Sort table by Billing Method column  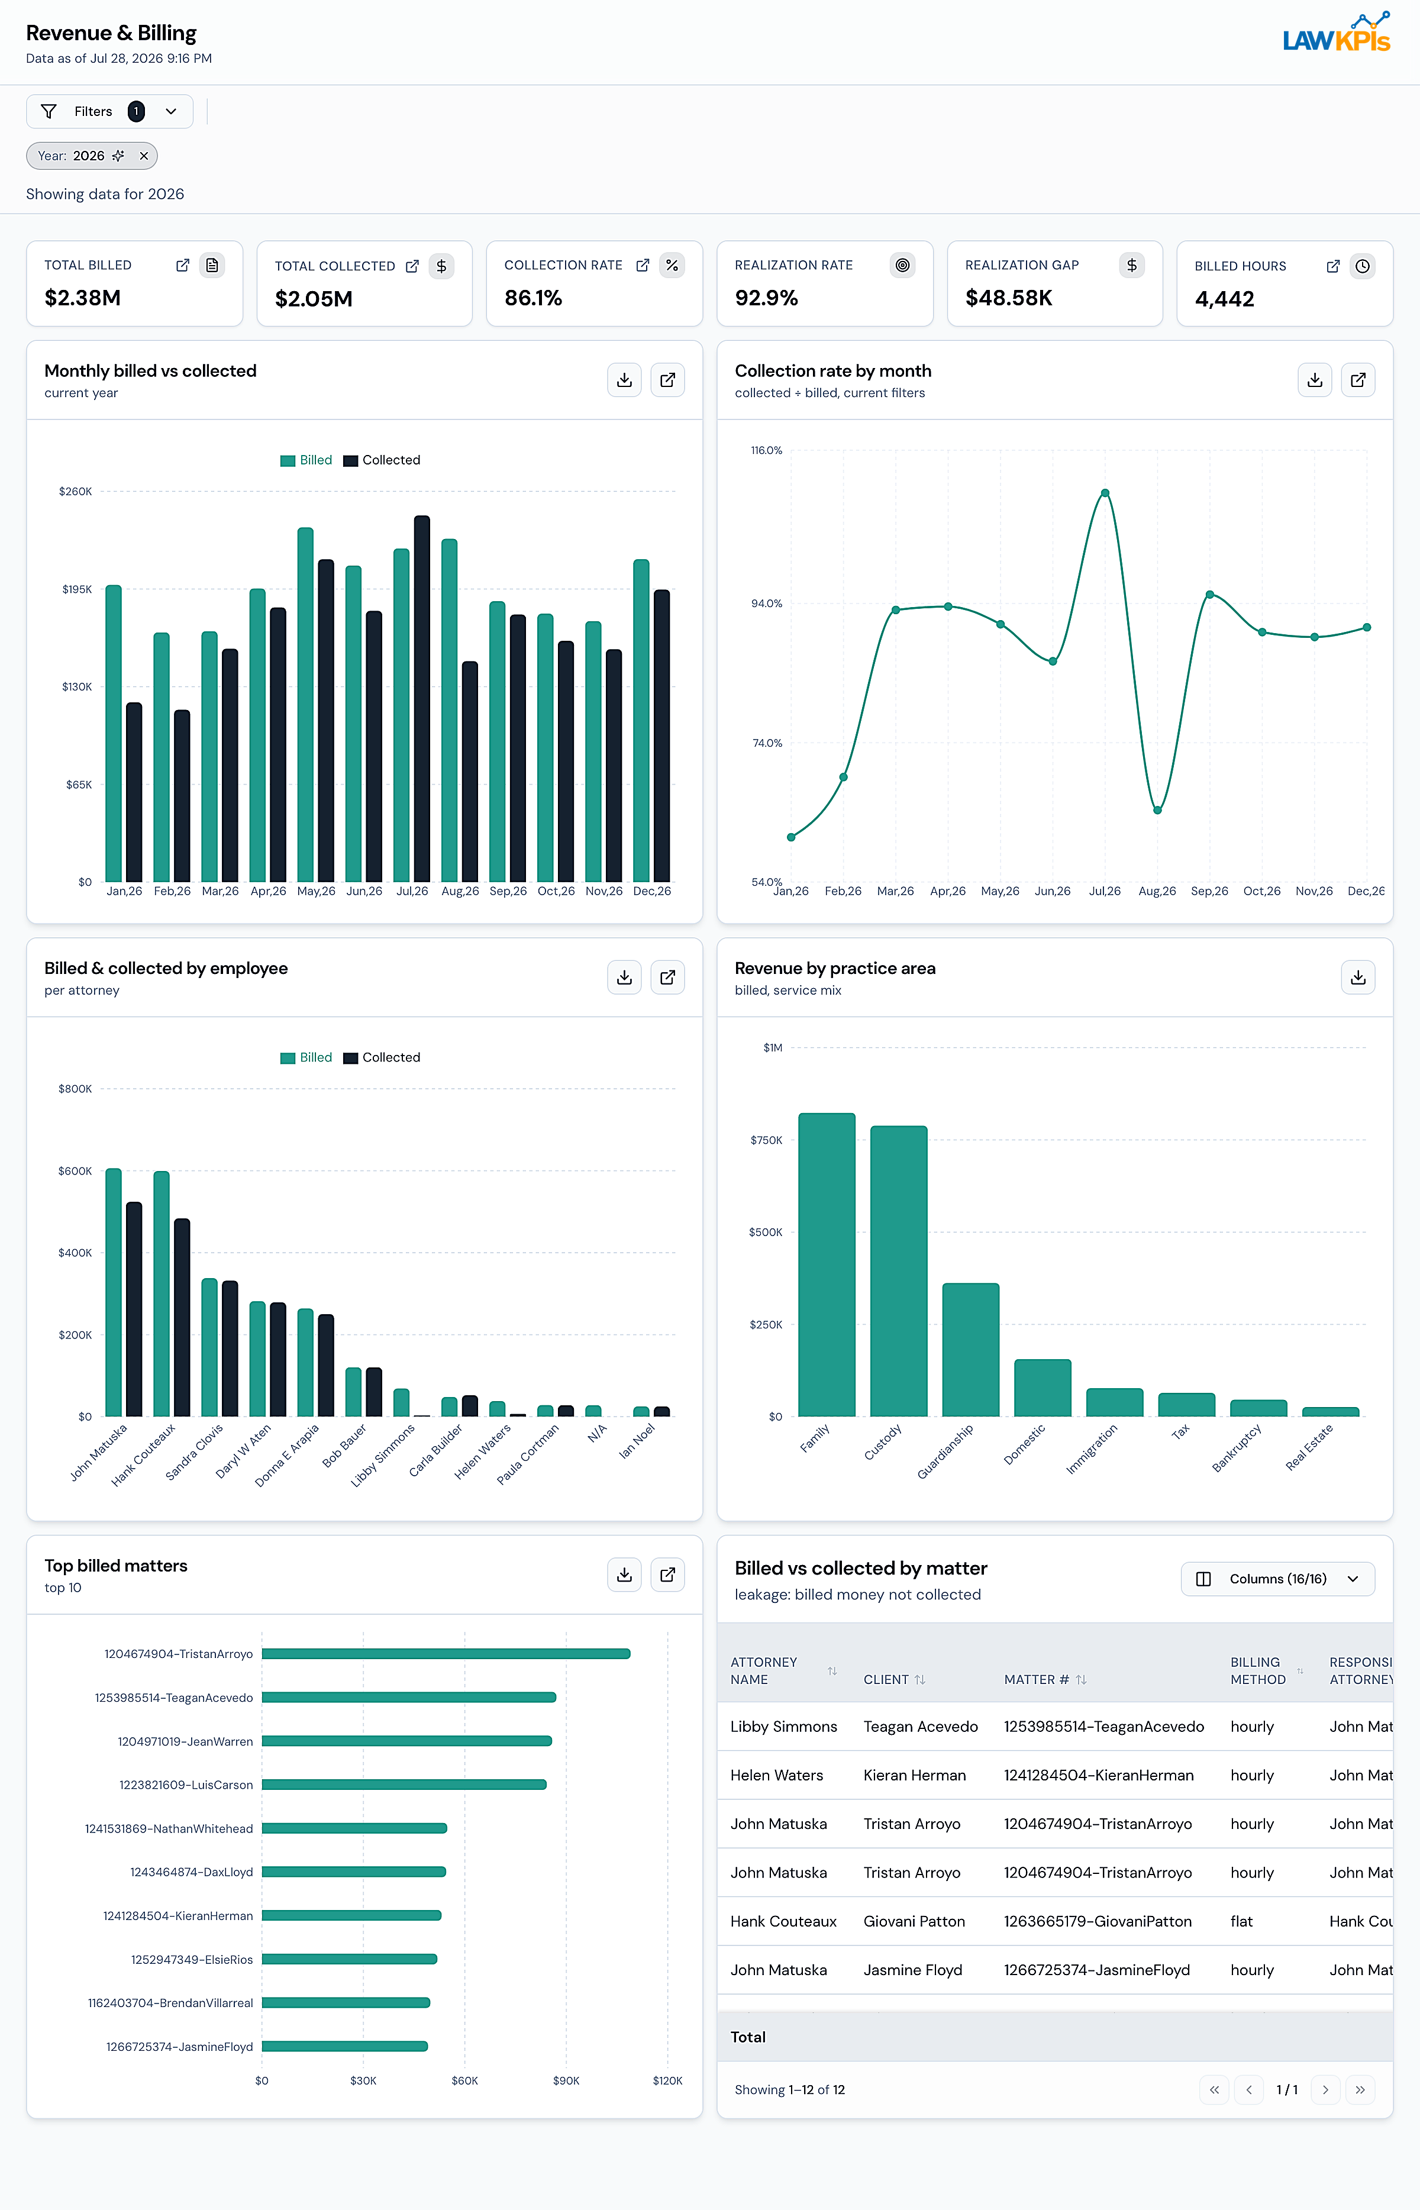pyautogui.click(x=1300, y=1670)
